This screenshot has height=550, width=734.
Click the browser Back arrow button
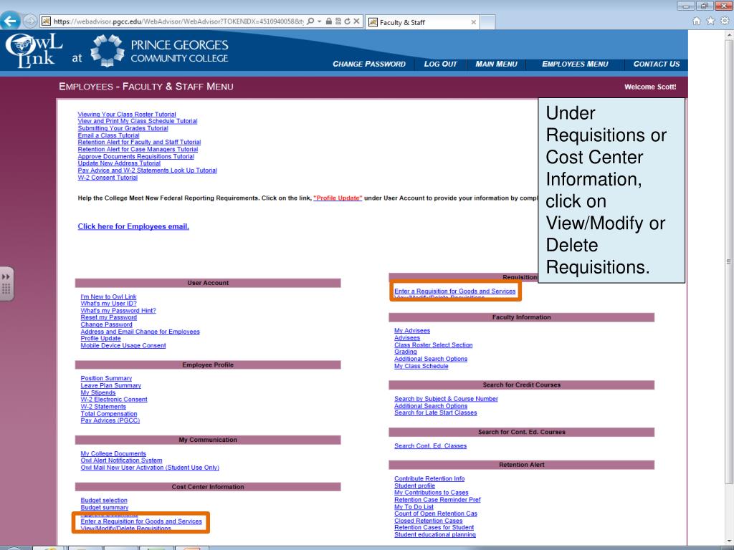pyautogui.click(x=10, y=21)
